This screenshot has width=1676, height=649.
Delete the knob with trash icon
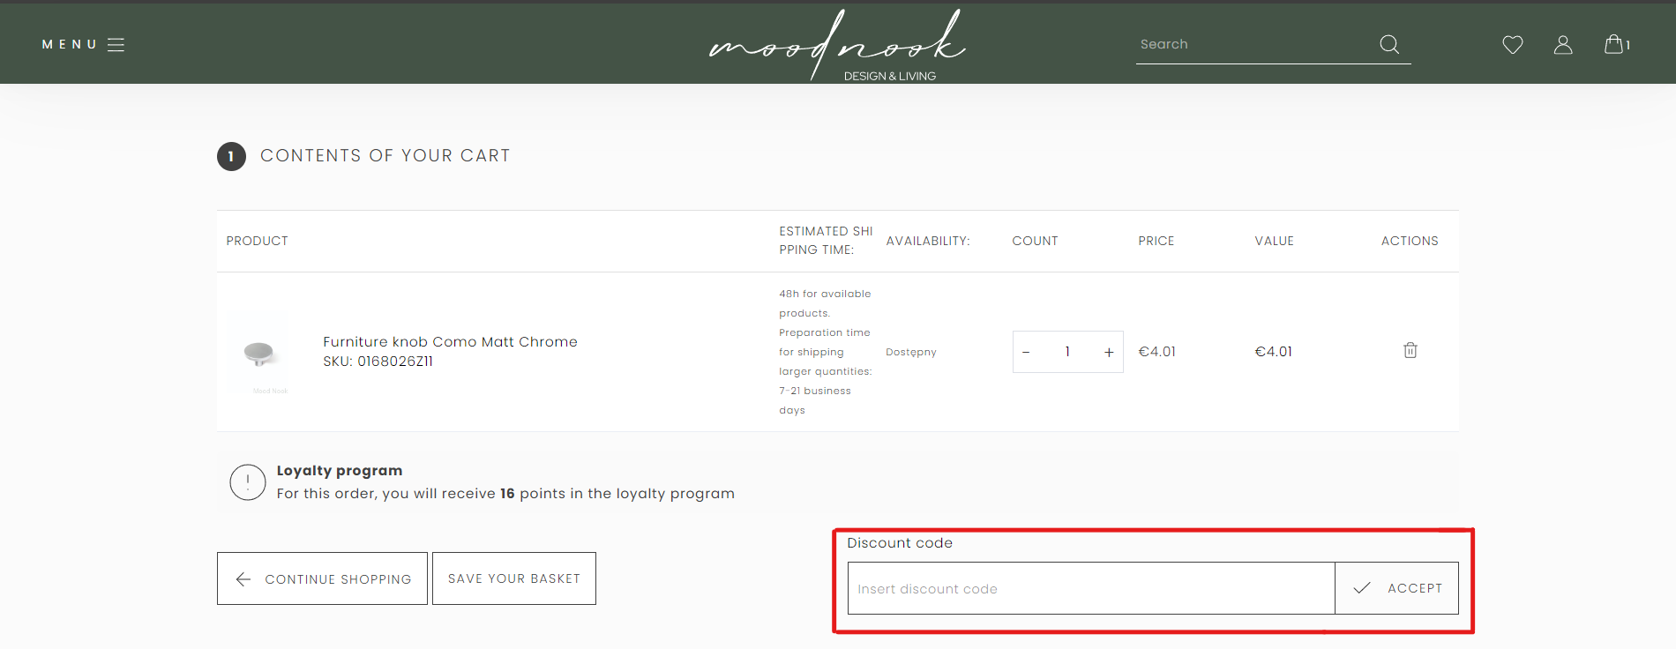(1410, 351)
